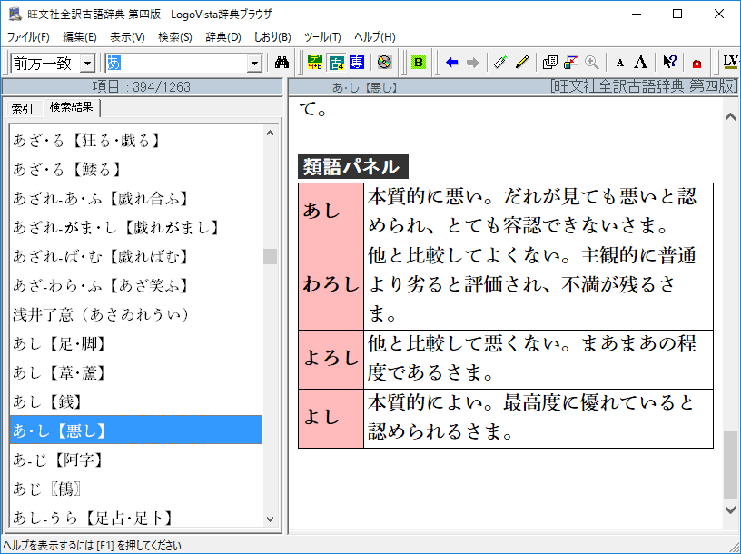The width and height of the screenshot is (741, 554).
Task: Click the green-yellow dictionary group icon
Action: click(x=315, y=62)
